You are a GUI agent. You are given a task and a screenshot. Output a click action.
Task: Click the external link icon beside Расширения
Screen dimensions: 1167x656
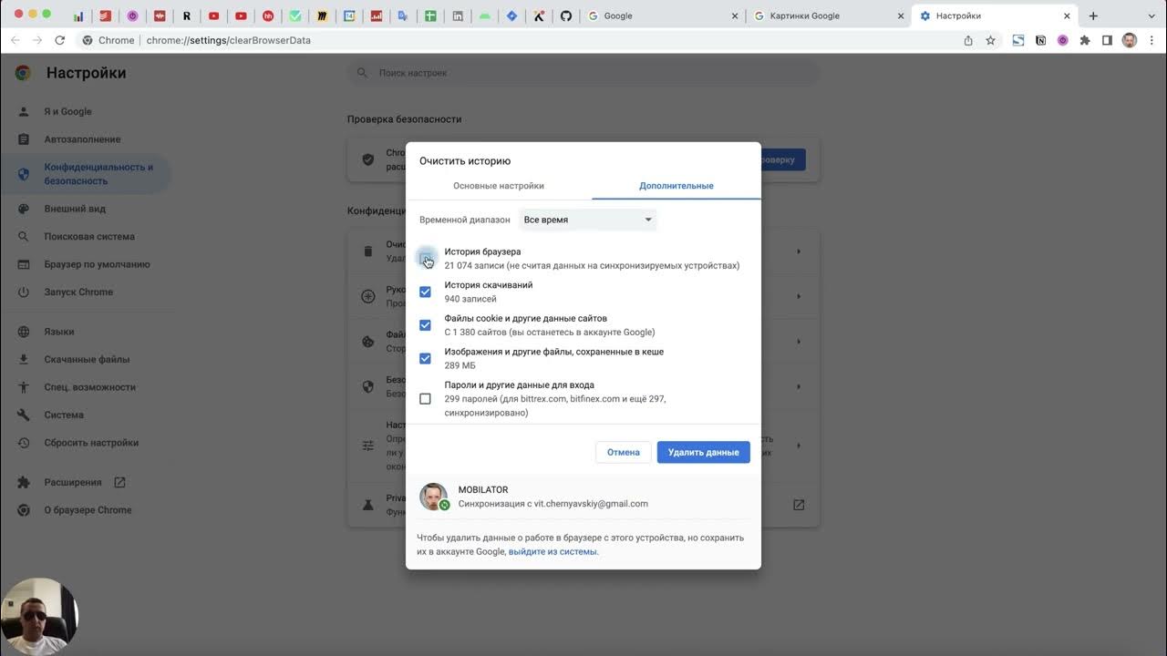click(119, 482)
